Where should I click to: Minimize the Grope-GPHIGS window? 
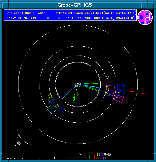(145, 5)
